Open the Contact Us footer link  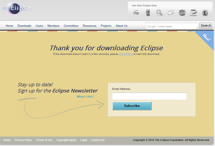pyautogui.click(x=97, y=140)
